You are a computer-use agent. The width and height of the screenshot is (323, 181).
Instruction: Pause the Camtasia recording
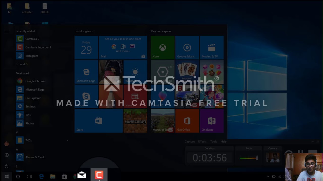(x=300, y=153)
